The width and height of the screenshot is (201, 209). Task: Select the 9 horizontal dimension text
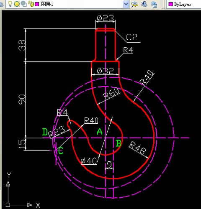tap(110, 165)
